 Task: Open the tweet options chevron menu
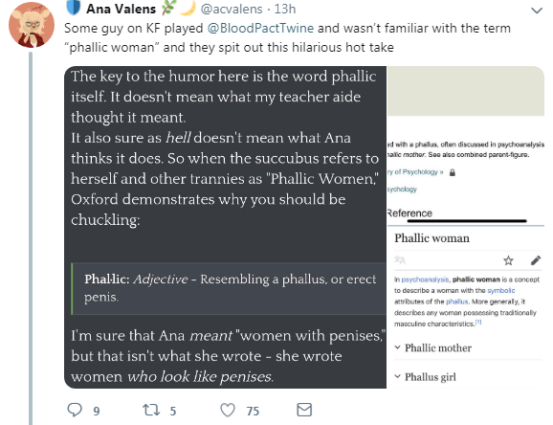point(537,11)
